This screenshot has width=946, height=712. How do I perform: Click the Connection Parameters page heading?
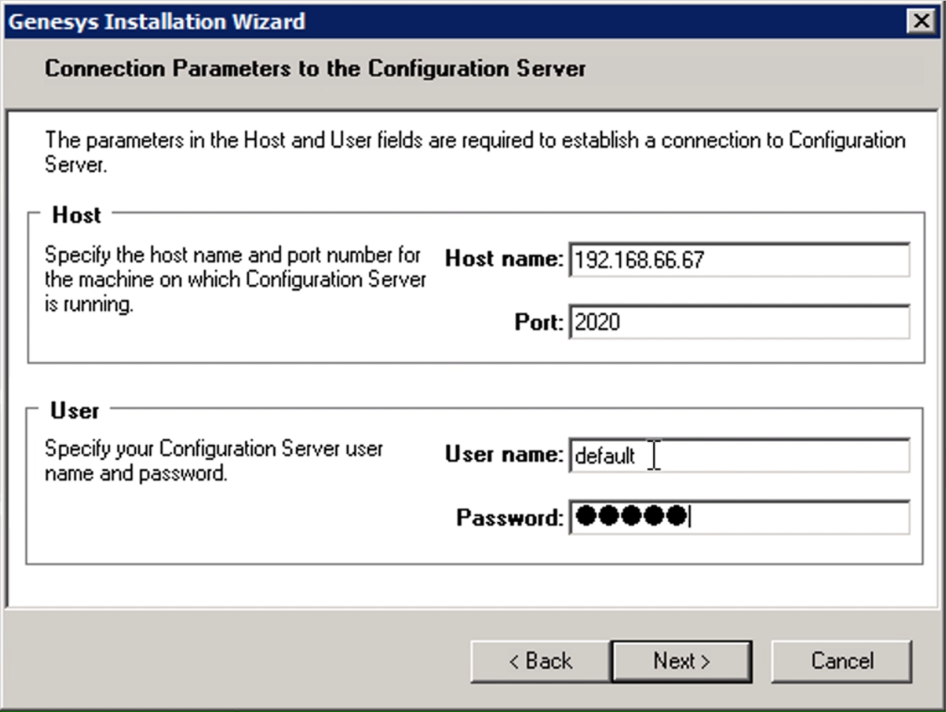point(315,69)
